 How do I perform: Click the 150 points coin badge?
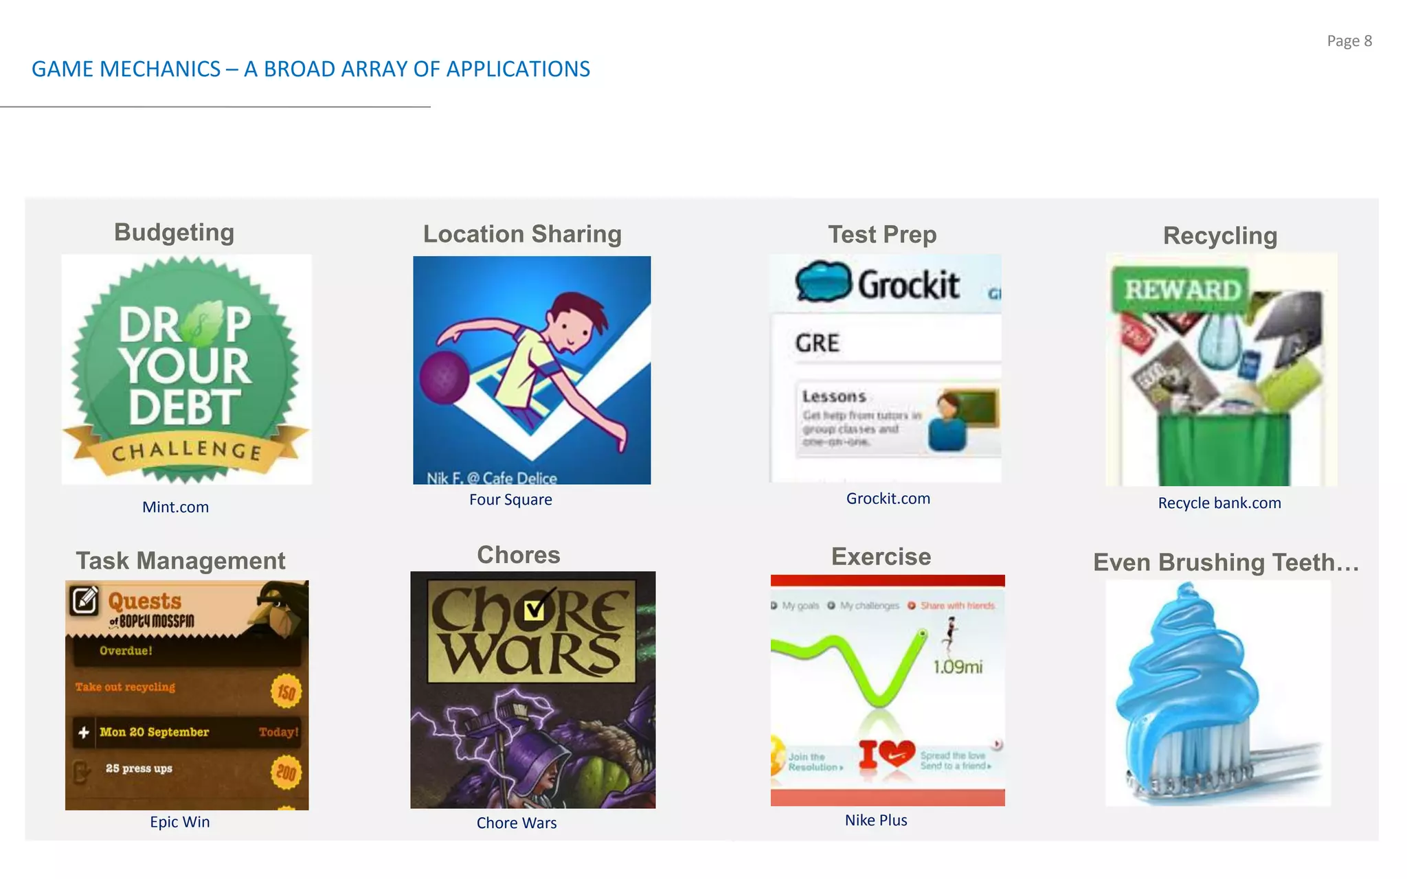click(286, 692)
